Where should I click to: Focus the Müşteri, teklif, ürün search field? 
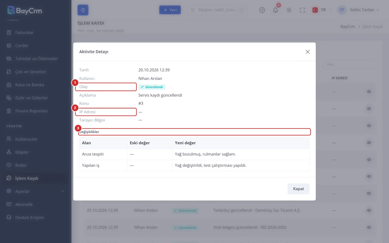pos(217,10)
